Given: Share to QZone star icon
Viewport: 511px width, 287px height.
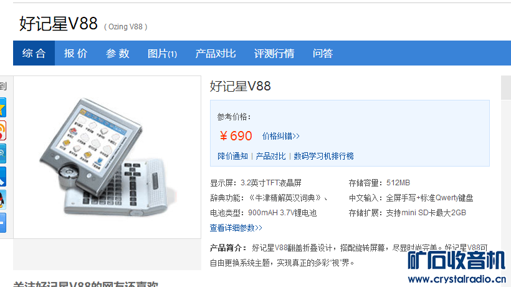Looking at the screenshot, I should tap(3, 107).
